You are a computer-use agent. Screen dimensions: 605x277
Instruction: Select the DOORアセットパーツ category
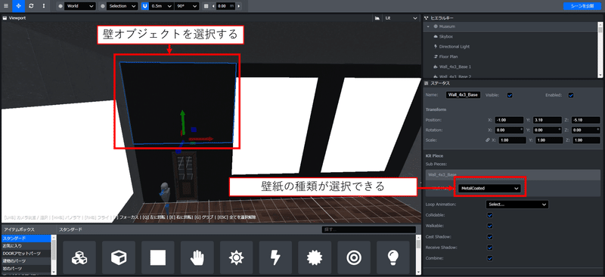pyautogui.click(x=26, y=254)
